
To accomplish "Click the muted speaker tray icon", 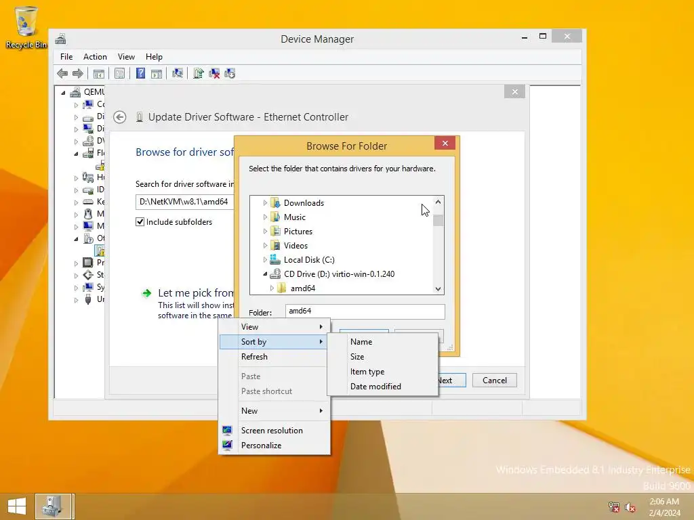I will tap(630, 507).
